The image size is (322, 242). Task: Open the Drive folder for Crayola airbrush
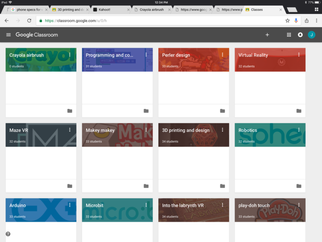(70, 111)
